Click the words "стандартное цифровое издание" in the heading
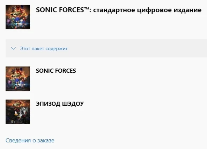 coord(147,10)
